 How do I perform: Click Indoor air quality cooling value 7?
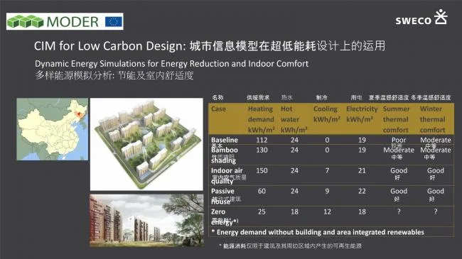(x=327, y=171)
